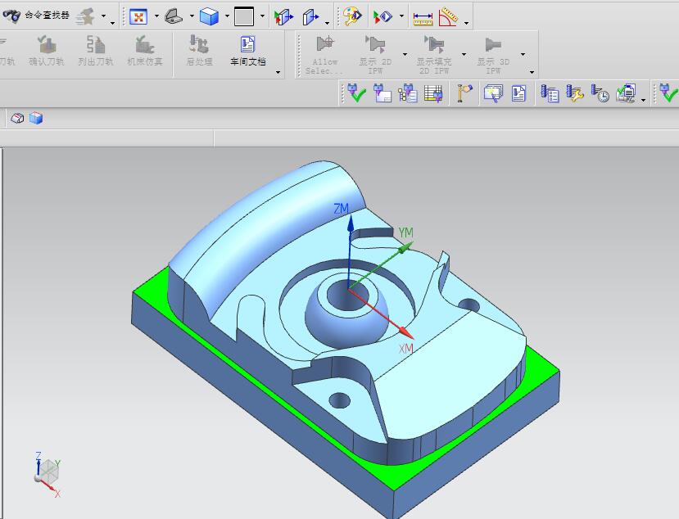
Task: Open the paint palette edit display icon
Action: pos(352,16)
